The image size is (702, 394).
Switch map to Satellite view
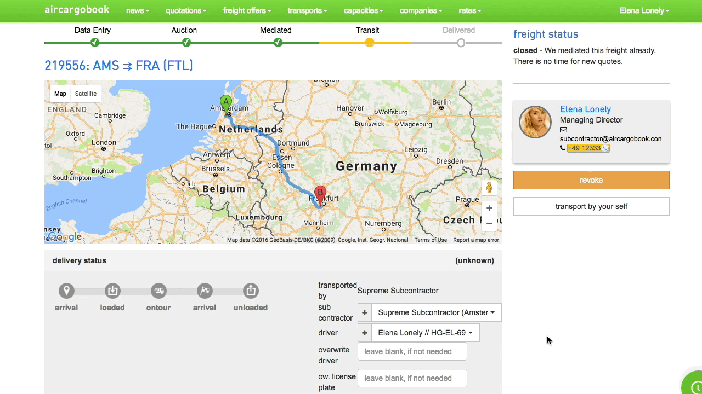[x=86, y=94]
